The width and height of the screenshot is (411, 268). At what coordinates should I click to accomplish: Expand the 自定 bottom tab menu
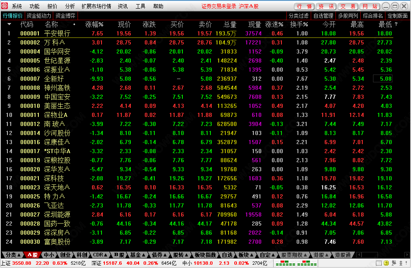point(267,255)
